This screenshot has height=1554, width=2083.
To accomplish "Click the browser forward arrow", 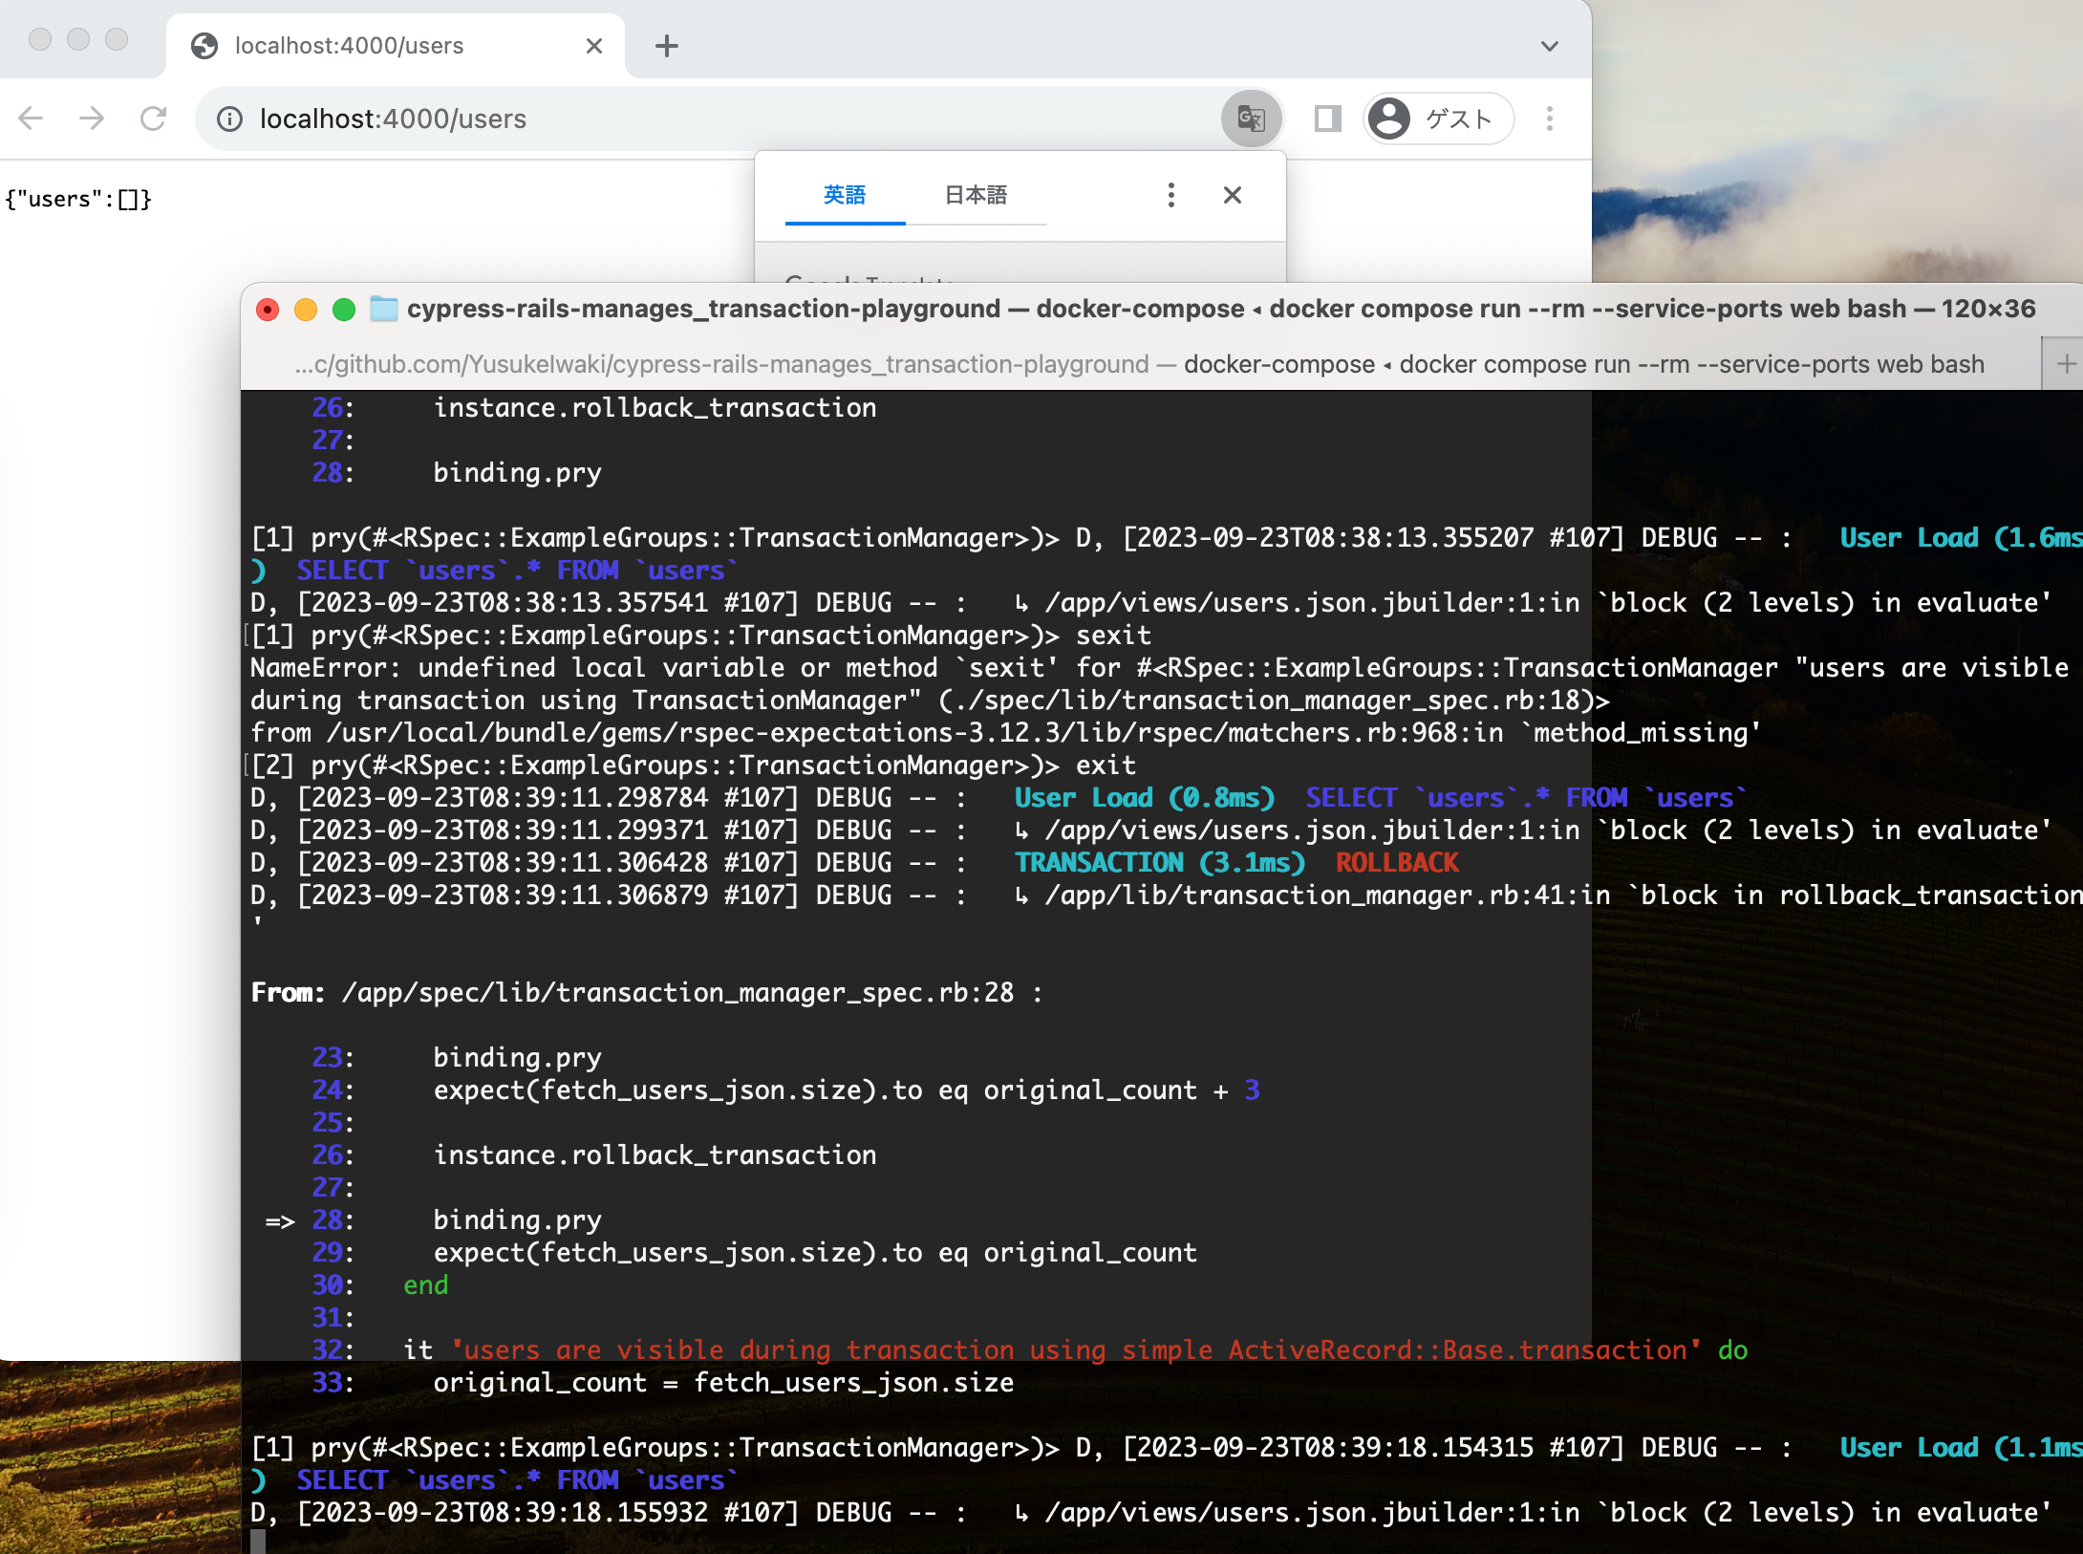I will (x=92, y=119).
